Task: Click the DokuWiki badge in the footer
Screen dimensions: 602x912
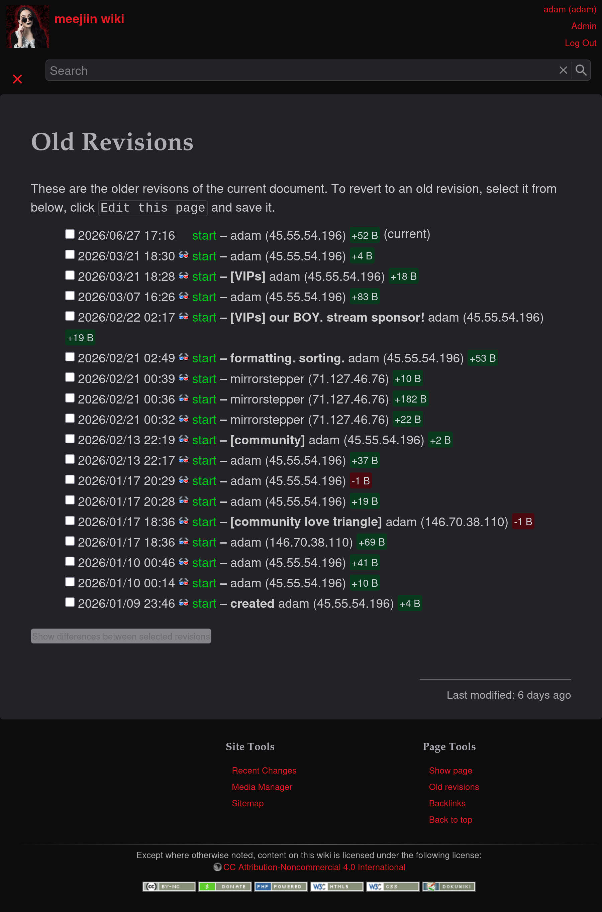Action: tap(448, 886)
